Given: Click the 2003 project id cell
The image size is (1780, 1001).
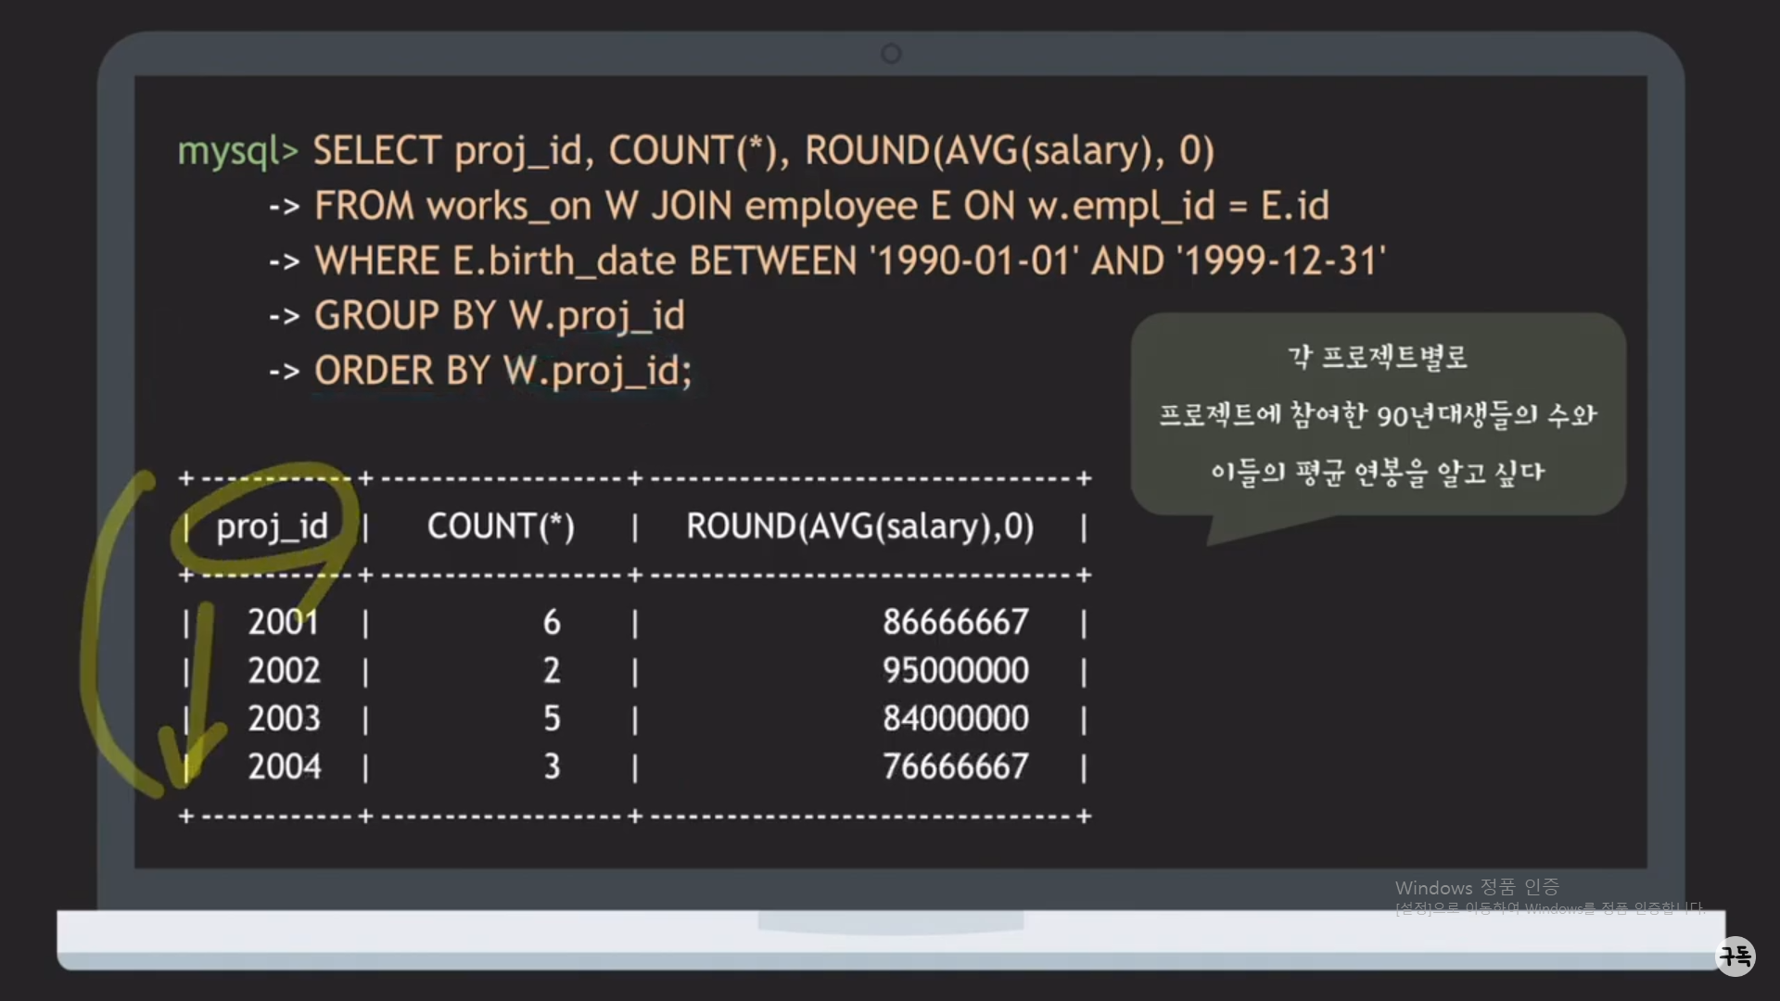Looking at the screenshot, I should pos(283,718).
